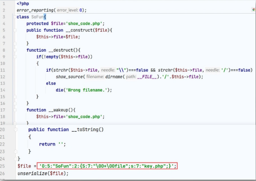
Task: Click __construct($file) method name
Action: pyautogui.click(x=87, y=30)
